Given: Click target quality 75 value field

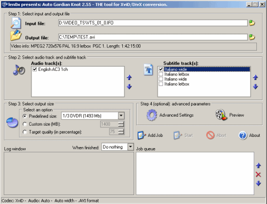Looking at the screenshot, I should click(x=114, y=132).
